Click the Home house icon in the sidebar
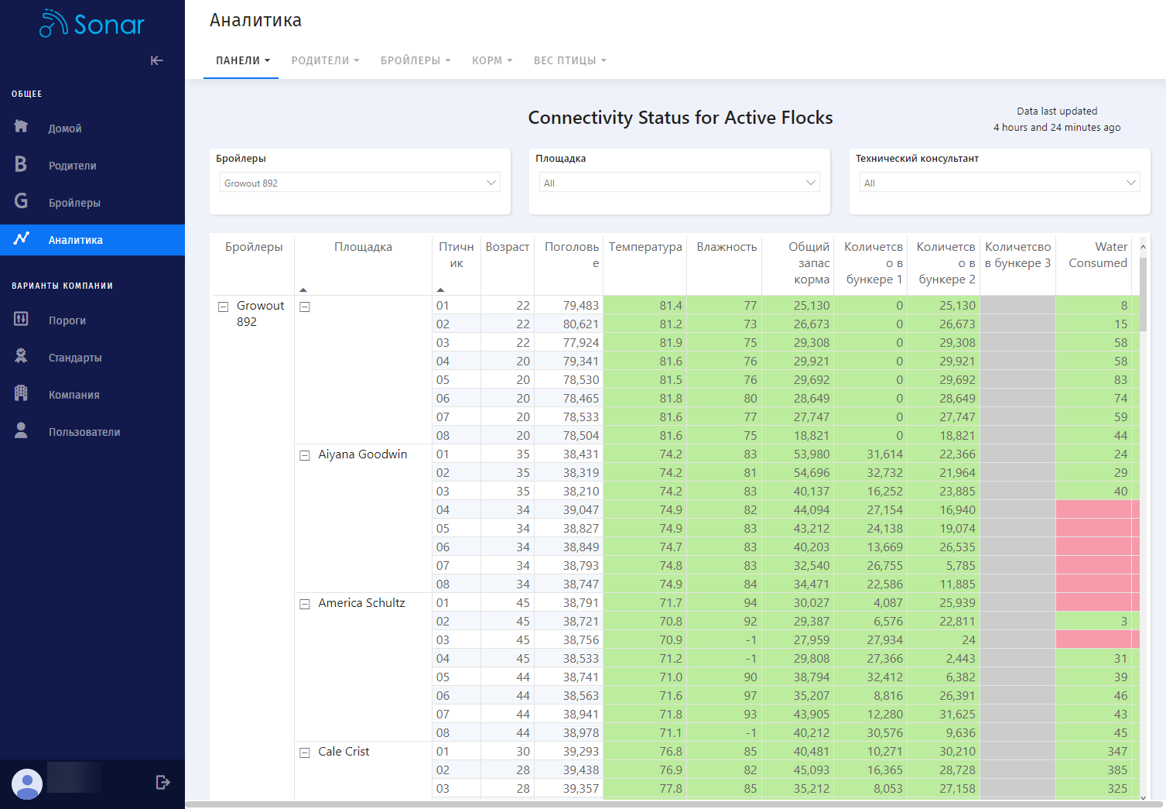The width and height of the screenshot is (1166, 809). pyautogui.click(x=21, y=126)
